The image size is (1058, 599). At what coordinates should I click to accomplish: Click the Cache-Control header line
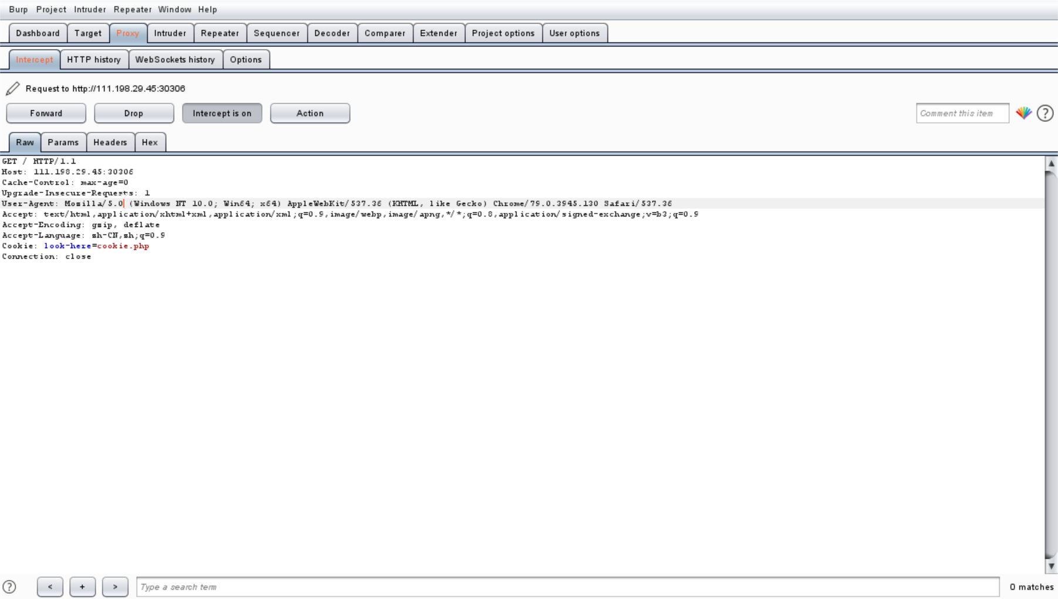pyautogui.click(x=65, y=182)
